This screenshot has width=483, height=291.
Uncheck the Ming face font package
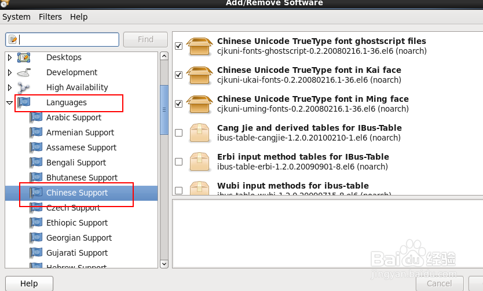coord(178,104)
